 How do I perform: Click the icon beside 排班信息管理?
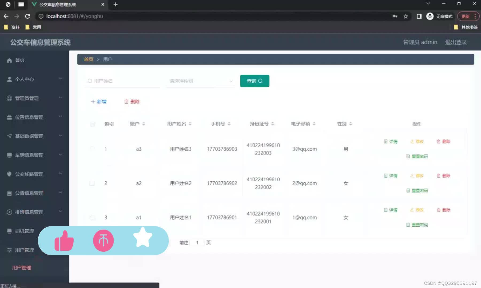9,212
